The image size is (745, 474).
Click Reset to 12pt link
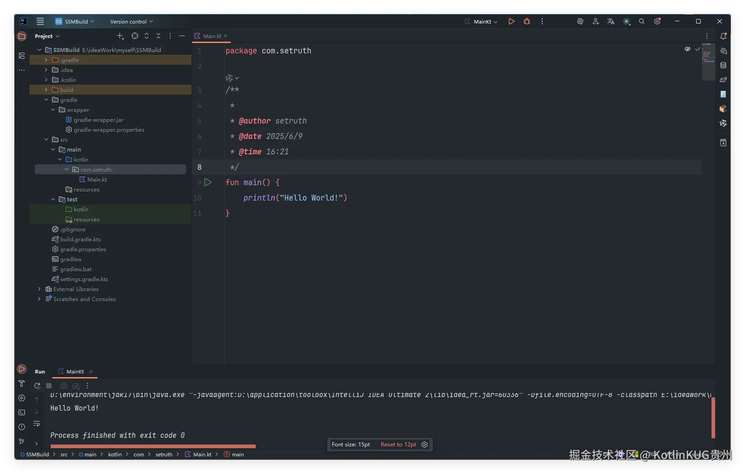398,445
